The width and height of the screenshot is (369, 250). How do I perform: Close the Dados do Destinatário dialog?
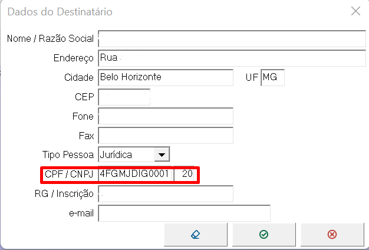355,11
